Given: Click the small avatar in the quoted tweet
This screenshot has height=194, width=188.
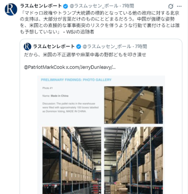Looking at the screenshot, I should pyautogui.click(x=28, y=47).
